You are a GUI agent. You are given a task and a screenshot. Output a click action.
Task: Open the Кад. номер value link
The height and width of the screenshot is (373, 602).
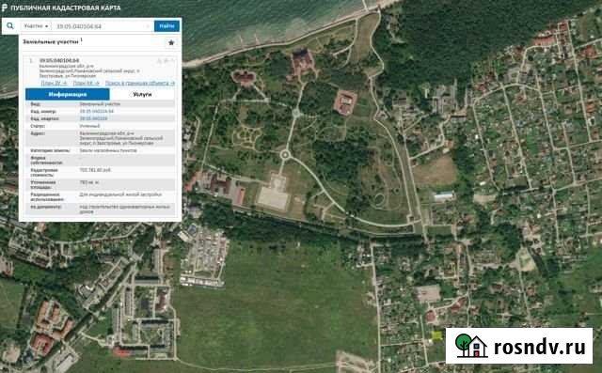[96, 111]
